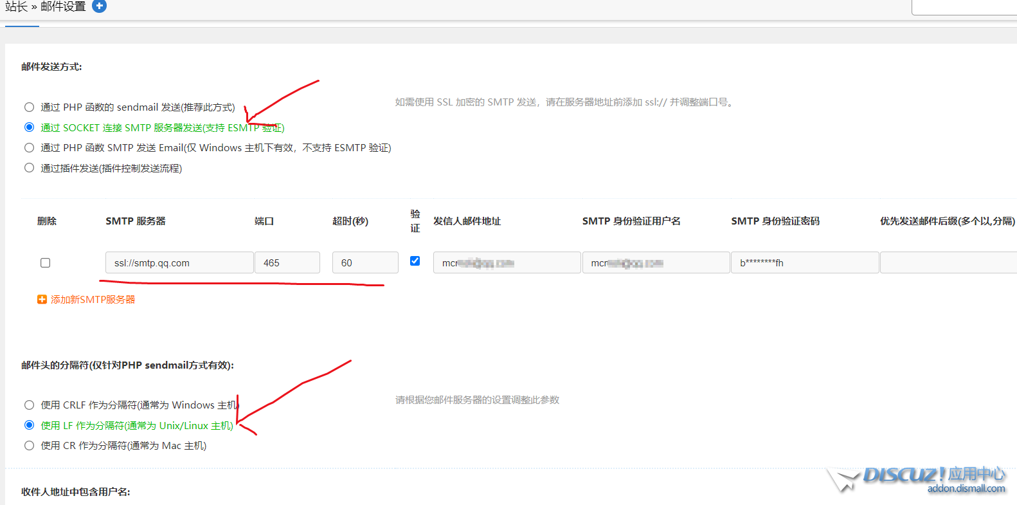The image size is (1017, 505).
Task: Select LF separator for Unix/Linux hosts
Action: tap(29, 425)
